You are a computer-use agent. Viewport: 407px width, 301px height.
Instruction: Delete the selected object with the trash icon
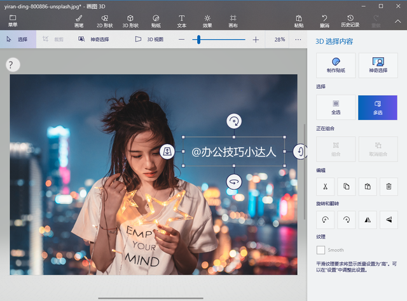click(388, 186)
